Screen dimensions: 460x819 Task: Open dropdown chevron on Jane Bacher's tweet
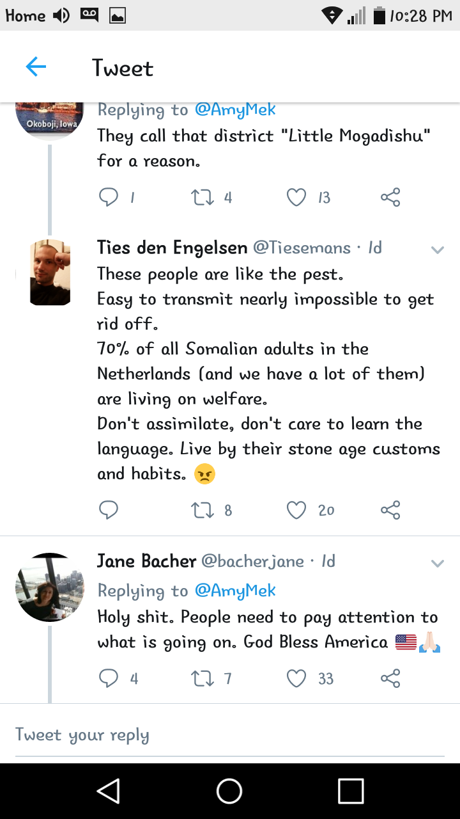click(x=438, y=564)
